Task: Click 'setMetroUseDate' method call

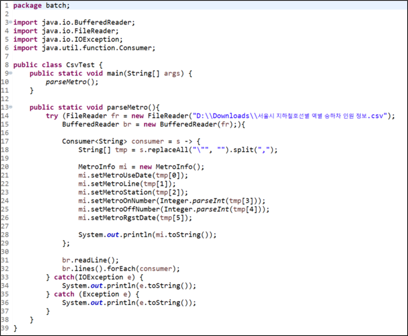Action: click(121, 175)
